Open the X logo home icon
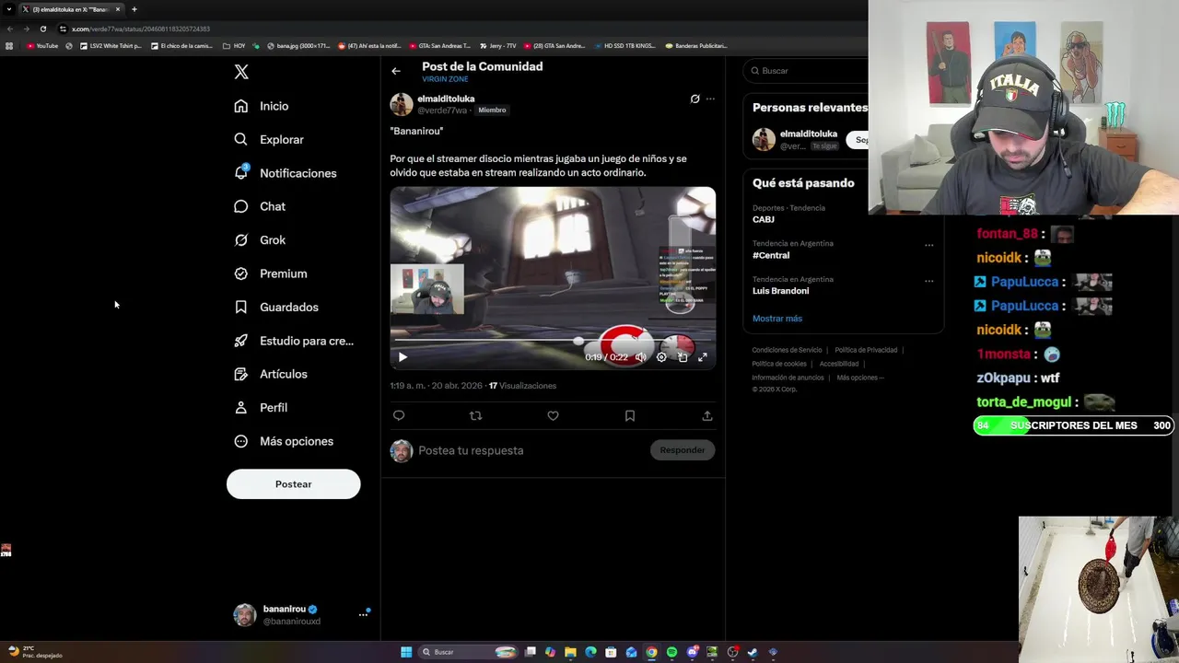The width and height of the screenshot is (1179, 663). click(241, 72)
